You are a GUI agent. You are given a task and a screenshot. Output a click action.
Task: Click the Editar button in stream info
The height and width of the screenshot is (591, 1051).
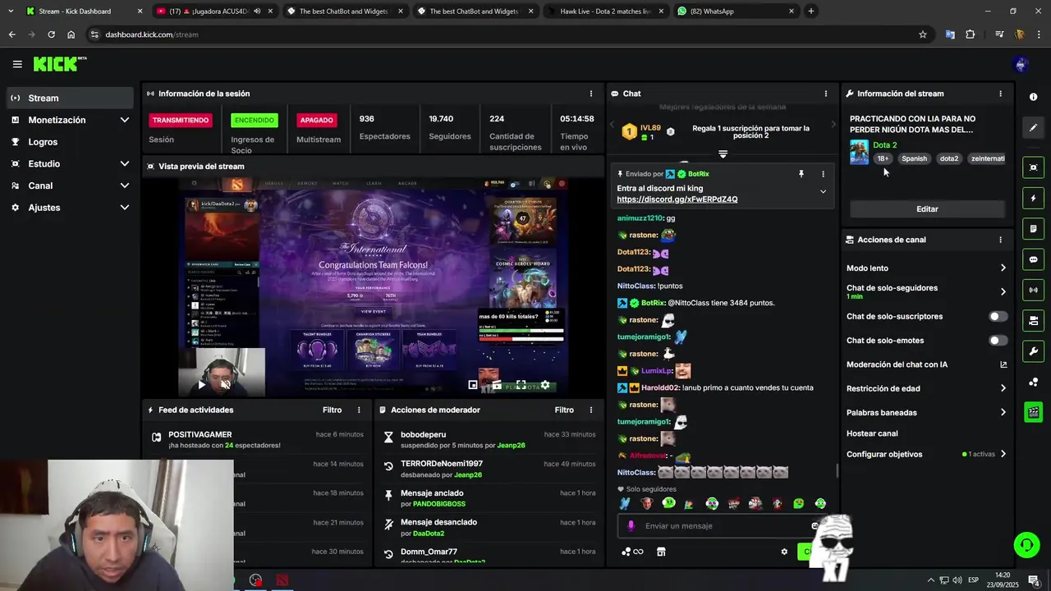[x=927, y=209]
